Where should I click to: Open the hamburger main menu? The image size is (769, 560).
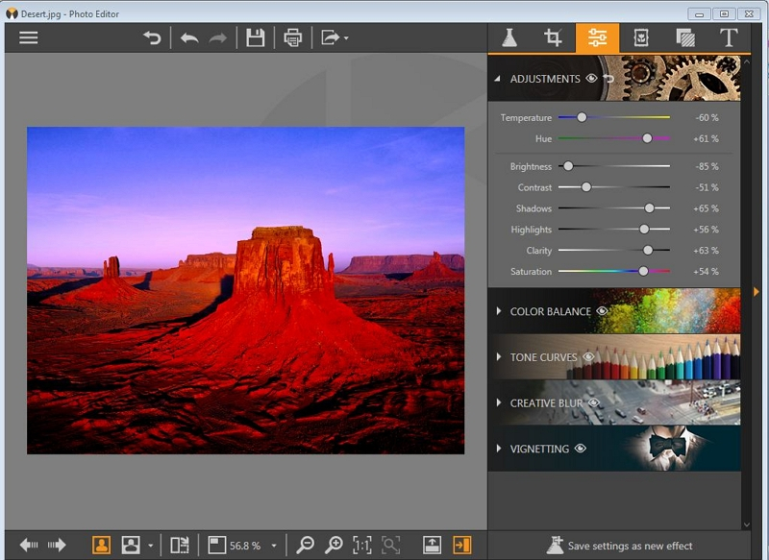click(x=29, y=37)
